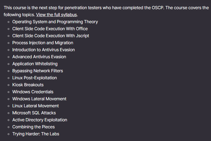This screenshot has height=141, width=211.
Task: Select the 'Process Injection and Migration' topic
Action: point(43,43)
